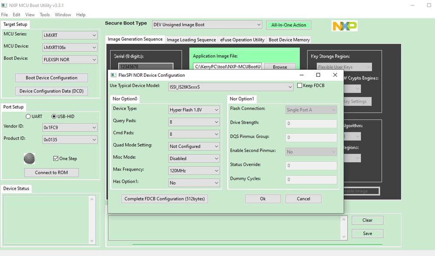Enable the Keep FDCB checkbox
The height and width of the screenshot is (256, 435).
click(x=300, y=85)
